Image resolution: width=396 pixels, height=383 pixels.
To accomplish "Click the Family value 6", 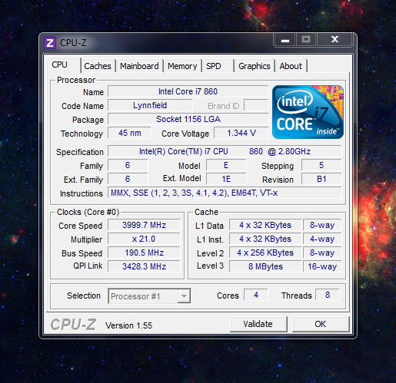I will [x=128, y=165].
